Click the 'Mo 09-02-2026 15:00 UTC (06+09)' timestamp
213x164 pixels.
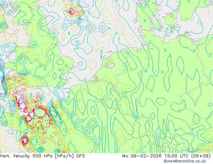coord(167,156)
